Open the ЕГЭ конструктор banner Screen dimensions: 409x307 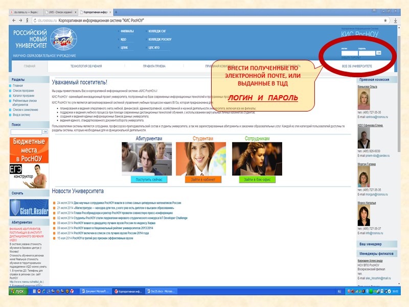click(x=29, y=176)
